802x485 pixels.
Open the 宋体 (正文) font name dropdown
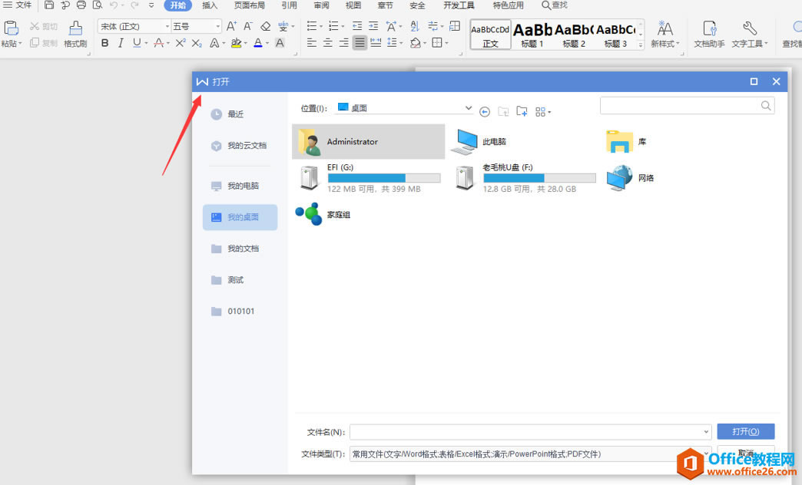167,26
